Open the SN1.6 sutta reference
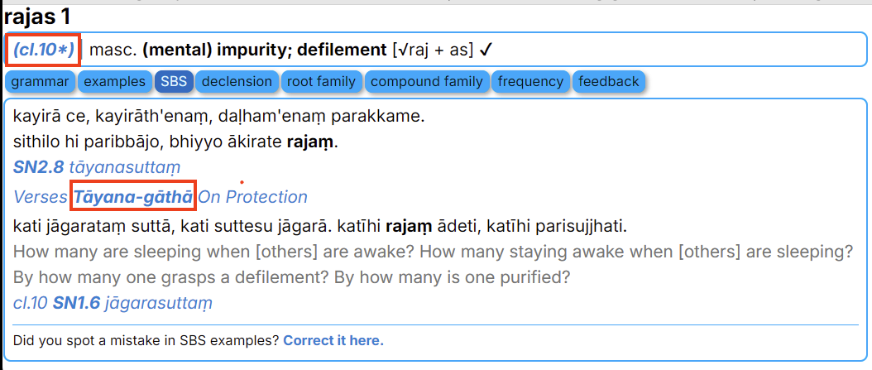Viewport: 872px width, 370px height. [76, 303]
